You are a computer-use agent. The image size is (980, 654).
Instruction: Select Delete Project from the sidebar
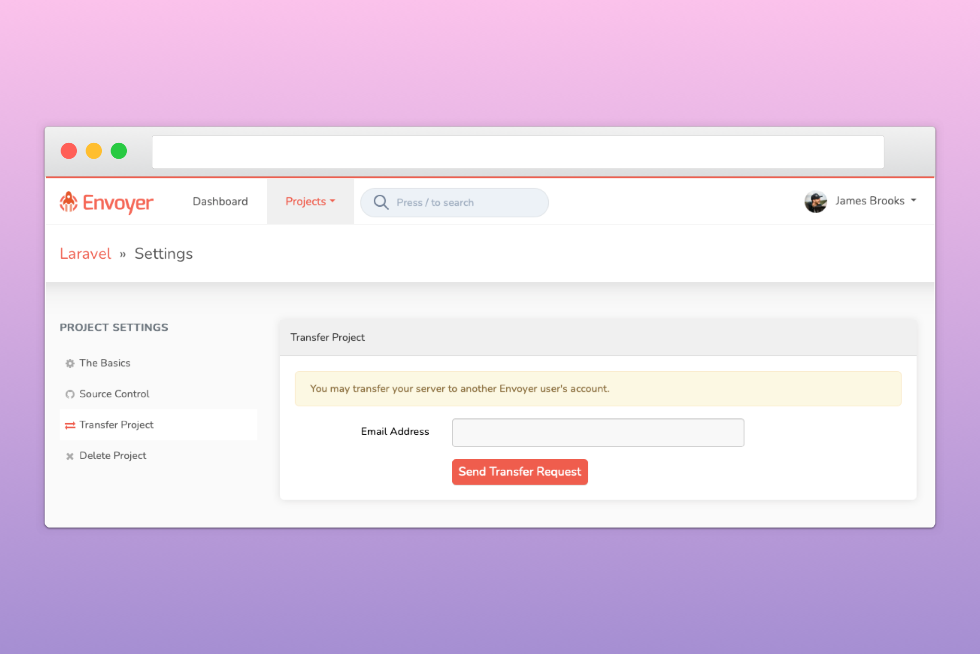tap(112, 456)
